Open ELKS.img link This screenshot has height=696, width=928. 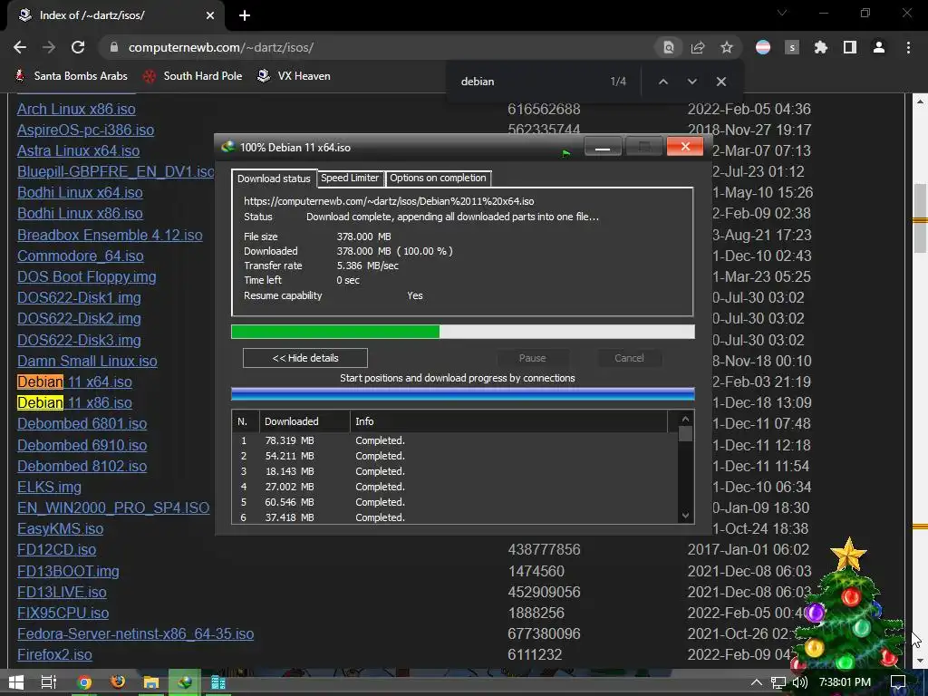coord(49,487)
